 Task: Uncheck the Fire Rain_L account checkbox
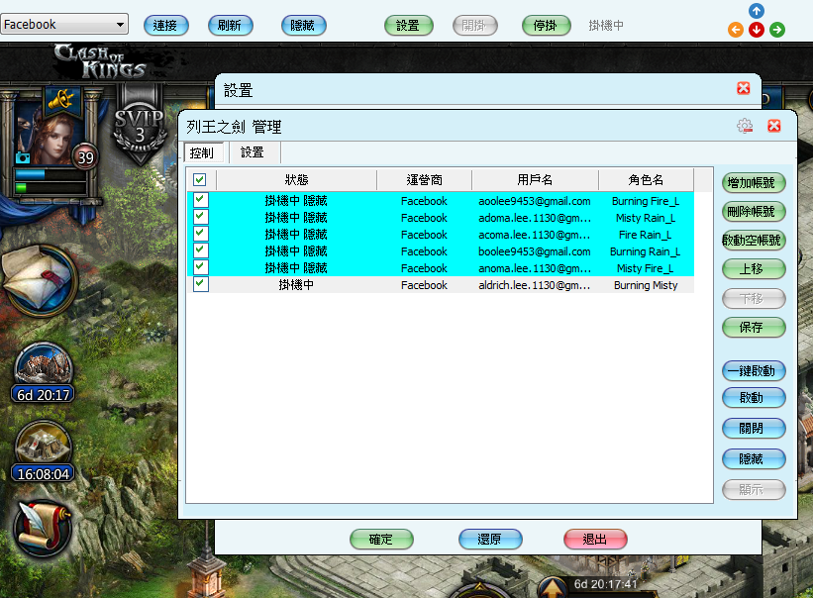pyautogui.click(x=200, y=234)
